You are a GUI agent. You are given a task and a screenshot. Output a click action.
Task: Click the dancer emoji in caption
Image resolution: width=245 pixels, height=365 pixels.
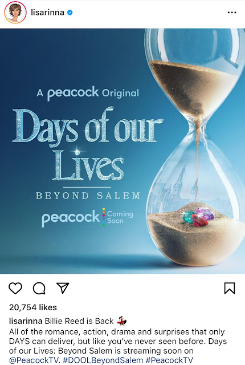tap(122, 321)
